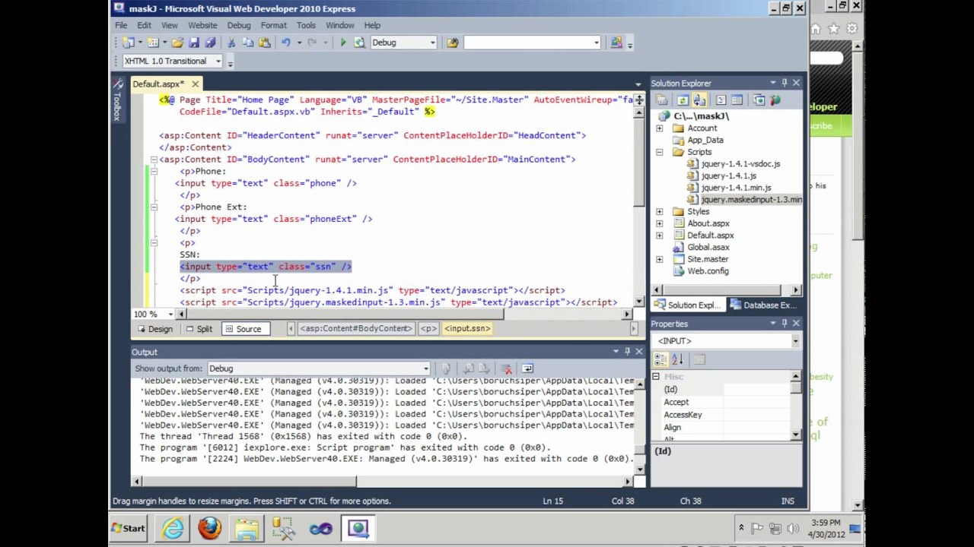Switch Properties panel to Categorized view

coord(662,359)
